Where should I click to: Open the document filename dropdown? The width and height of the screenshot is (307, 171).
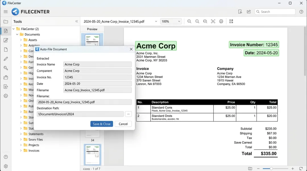[156, 22]
